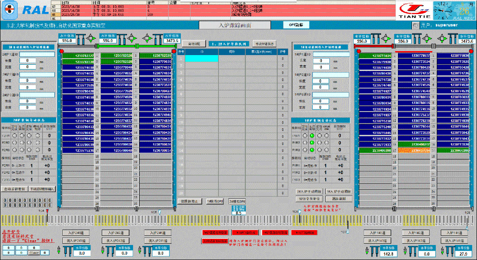Click pusher icon beside left-side 3473.6 value
This screenshot has height=260, width=477.
click(x=157, y=39)
